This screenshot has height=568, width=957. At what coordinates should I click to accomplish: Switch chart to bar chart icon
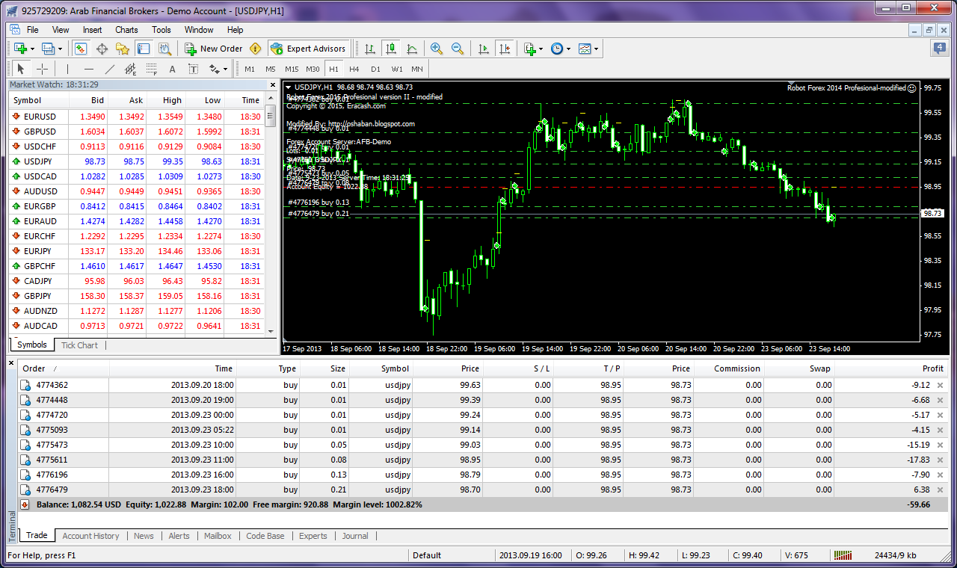(x=369, y=49)
